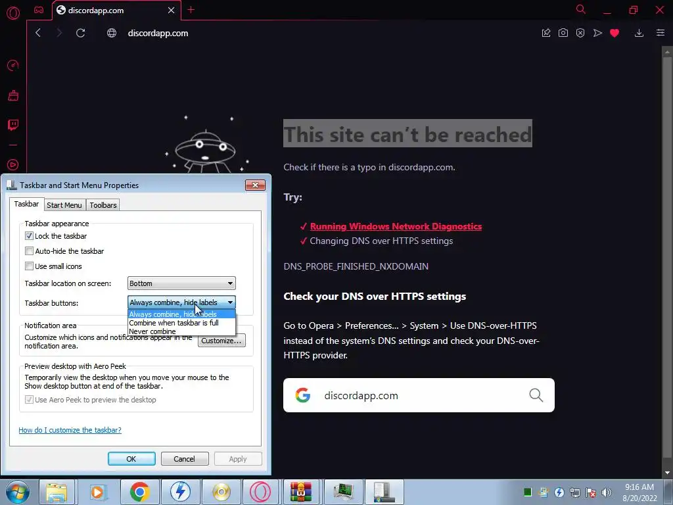This screenshot has height=505, width=673.
Task: Click the back navigation arrow
Action: click(38, 33)
